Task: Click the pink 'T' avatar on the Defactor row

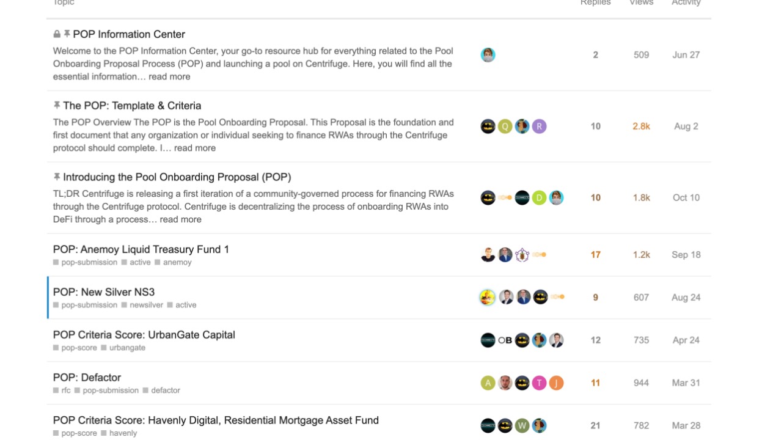Action: (539, 383)
